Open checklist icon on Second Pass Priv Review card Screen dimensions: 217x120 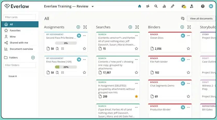63,49
